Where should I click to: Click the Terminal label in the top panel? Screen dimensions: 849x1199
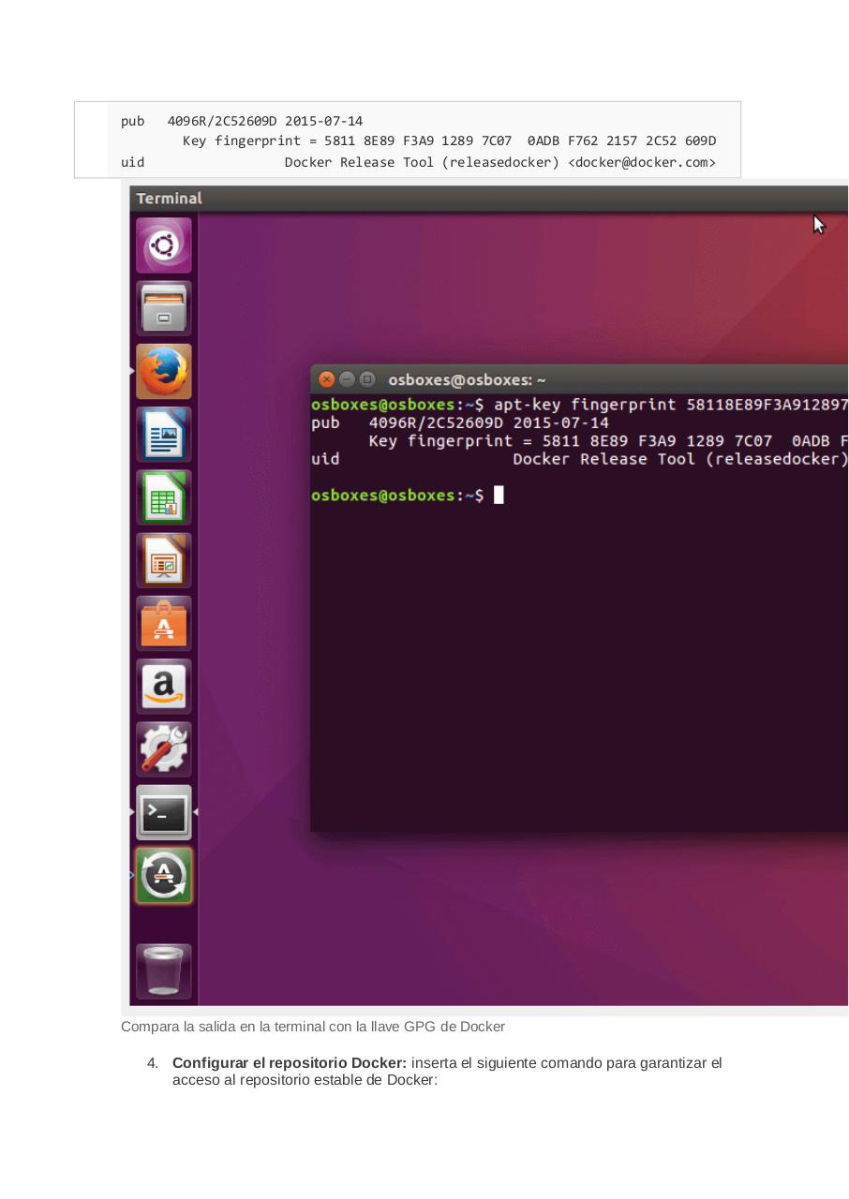(170, 198)
